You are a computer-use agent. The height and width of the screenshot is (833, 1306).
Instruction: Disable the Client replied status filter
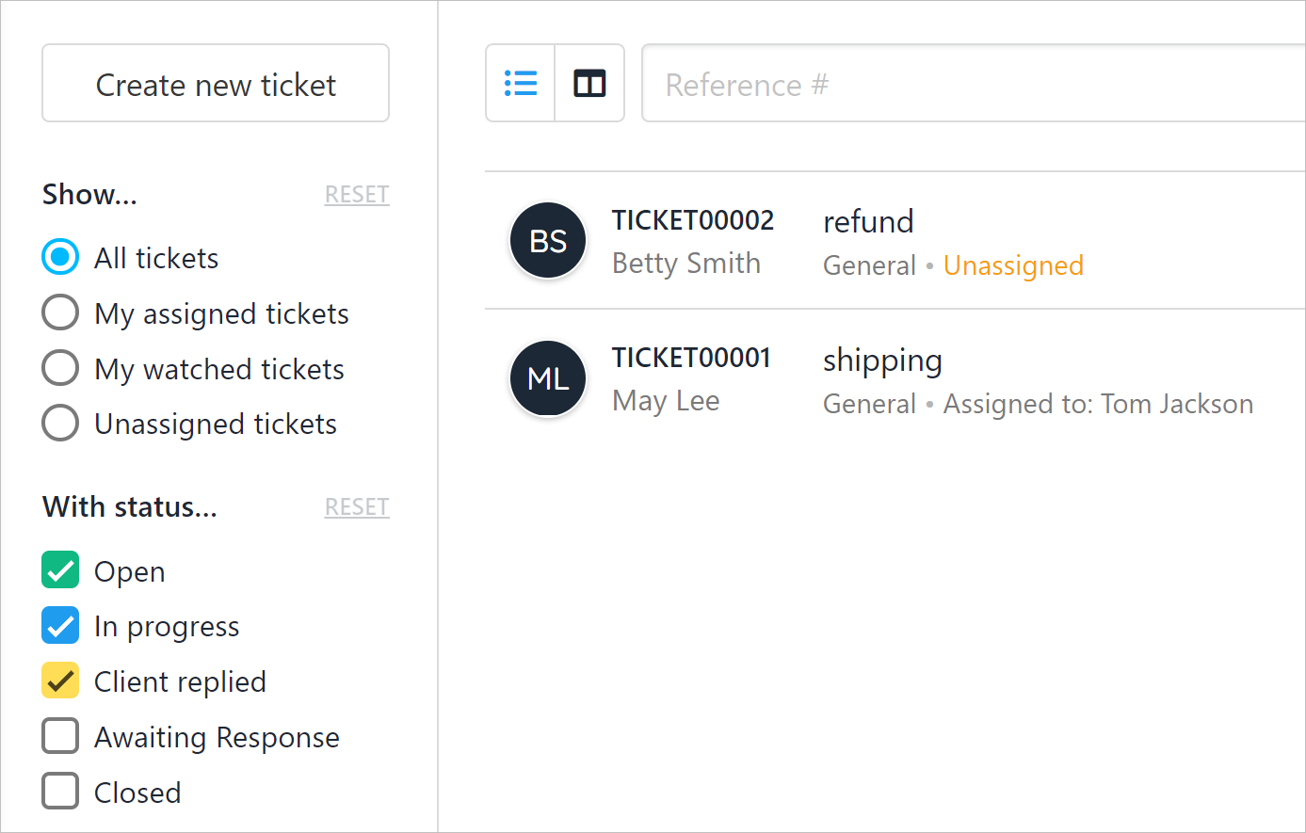pyautogui.click(x=60, y=681)
